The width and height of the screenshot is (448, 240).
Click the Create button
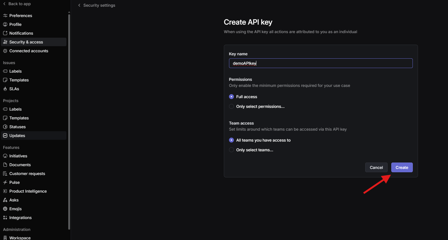[x=402, y=167]
